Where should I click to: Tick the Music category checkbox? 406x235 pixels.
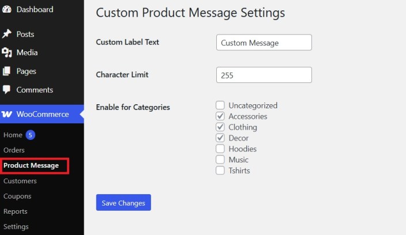point(220,160)
